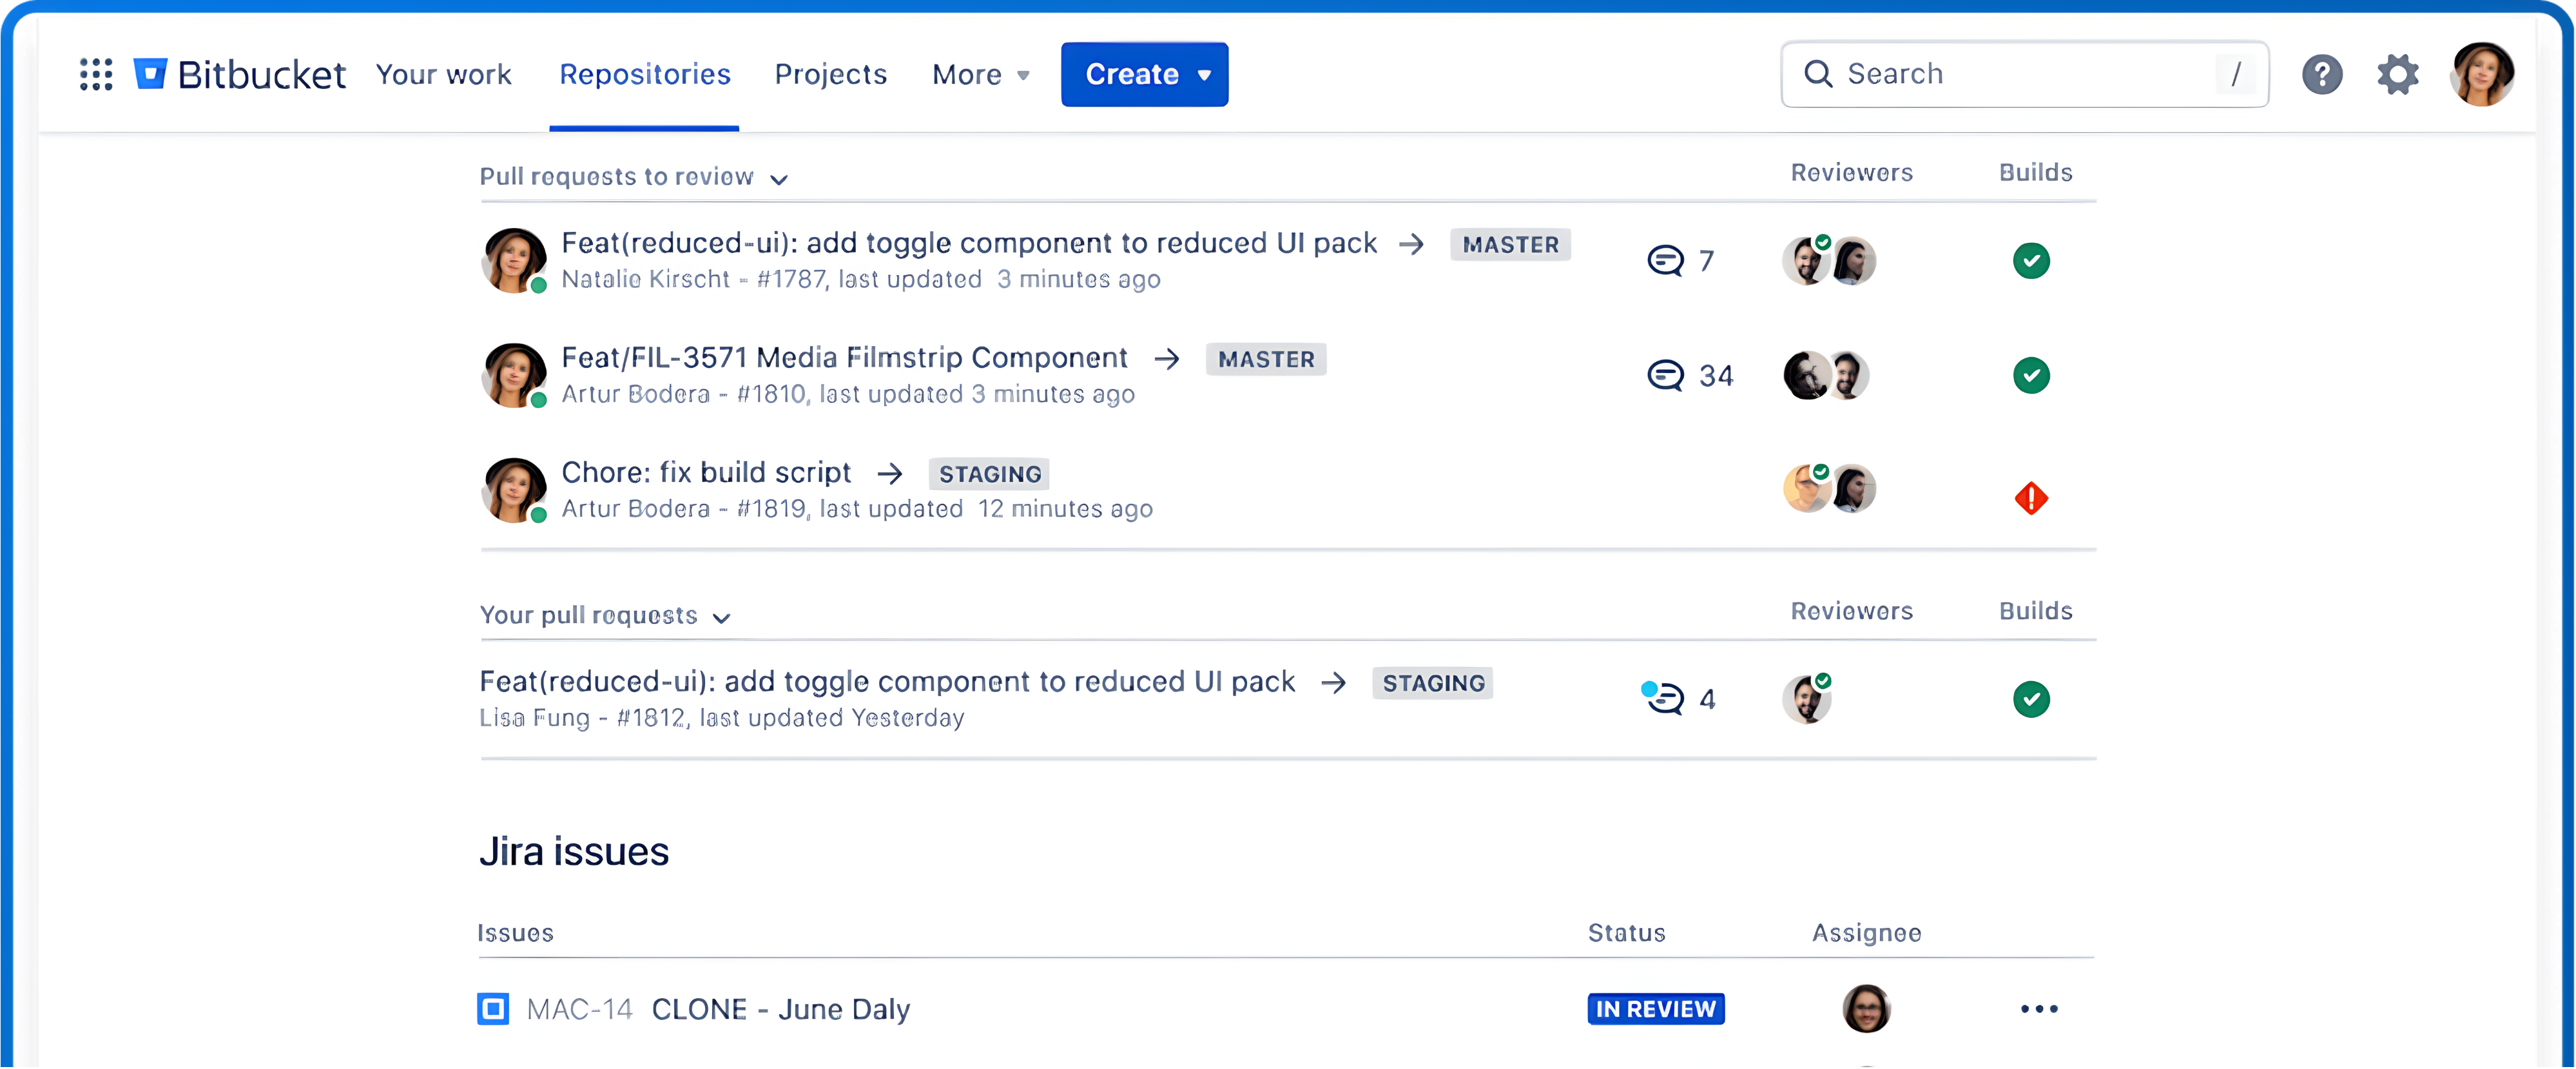Click successful build icon for PR #1787
This screenshot has width=2576, height=1069.
coord(2030,261)
